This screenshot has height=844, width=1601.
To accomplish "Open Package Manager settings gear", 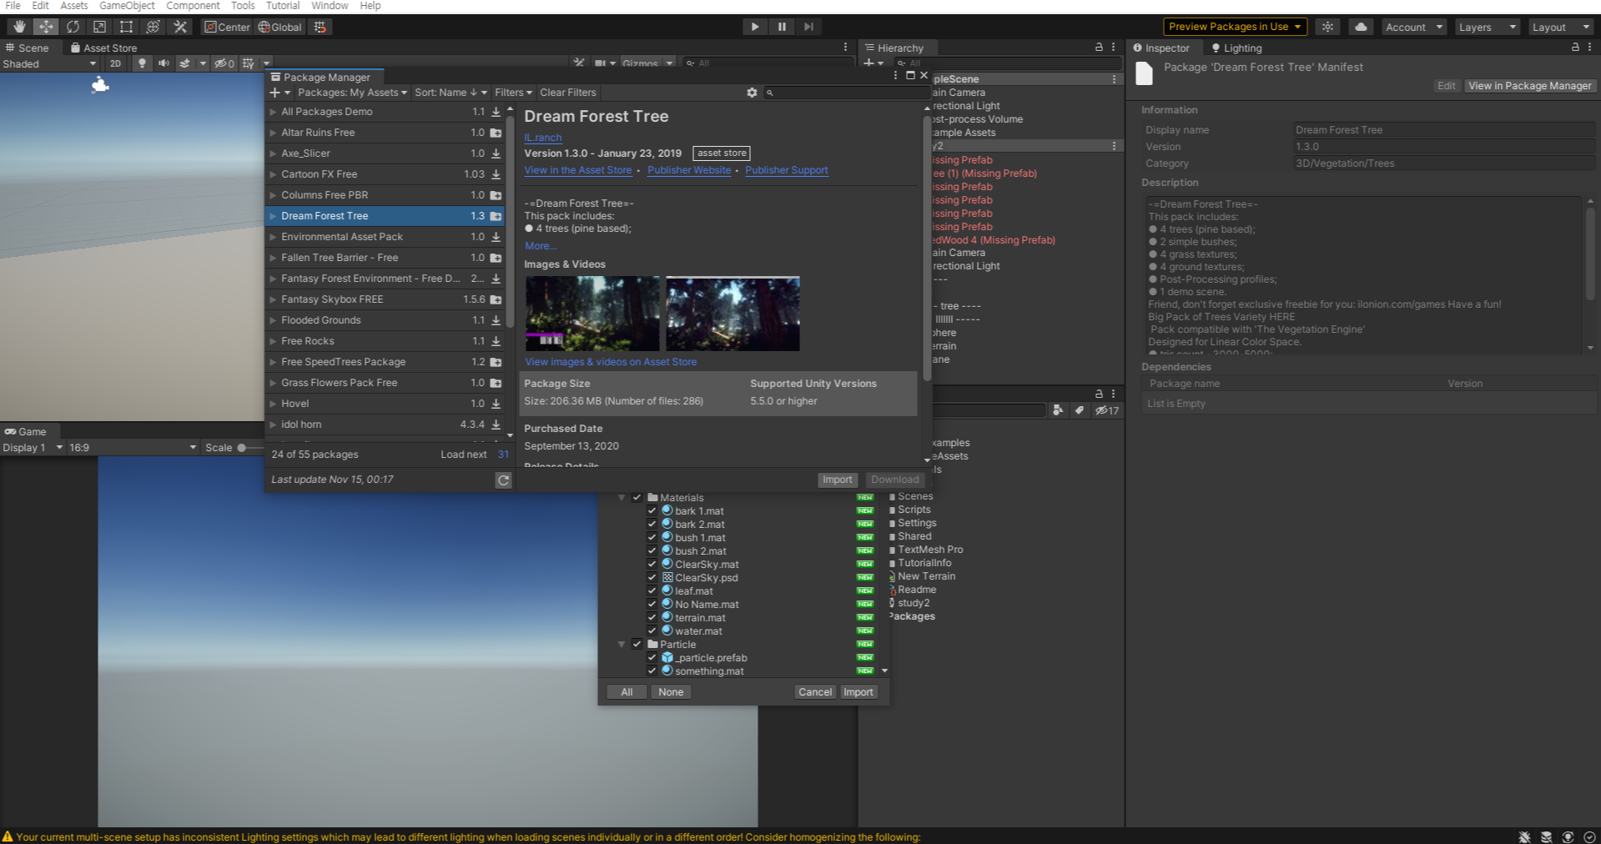I will click(x=752, y=93).
